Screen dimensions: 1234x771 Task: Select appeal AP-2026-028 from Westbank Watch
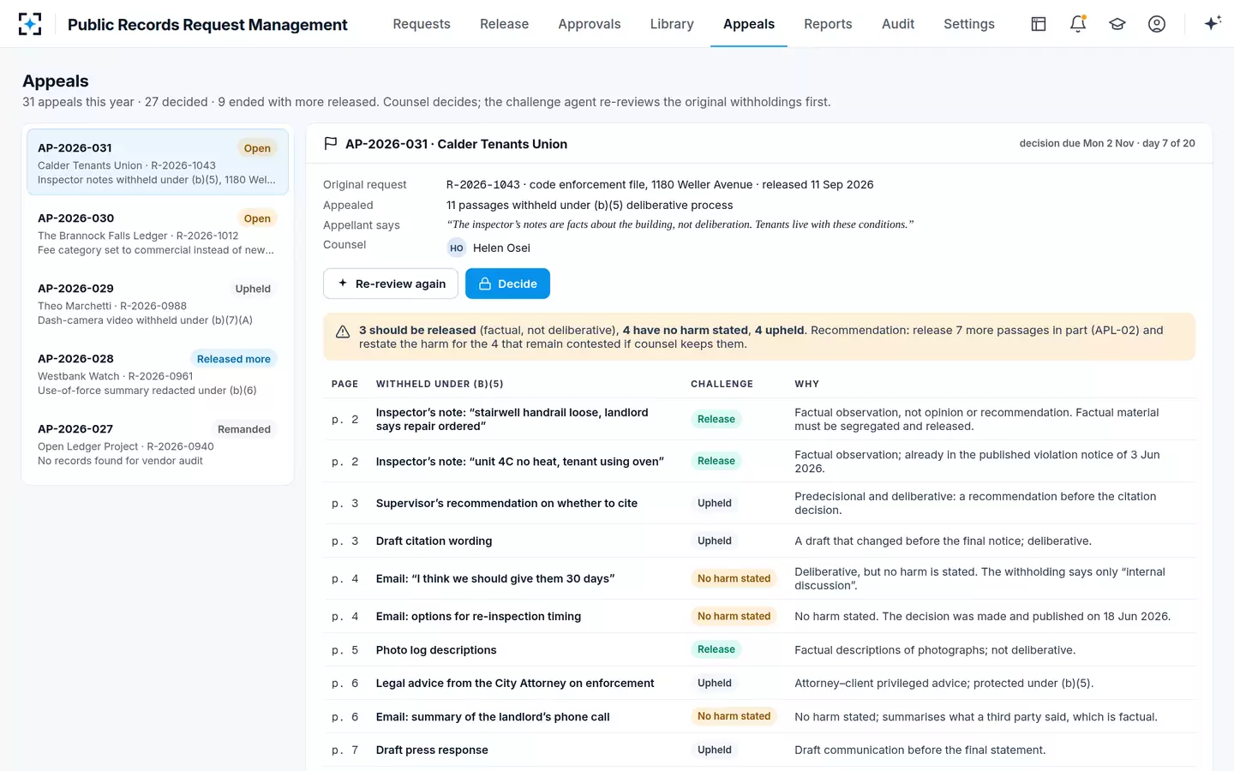[158, 374]
